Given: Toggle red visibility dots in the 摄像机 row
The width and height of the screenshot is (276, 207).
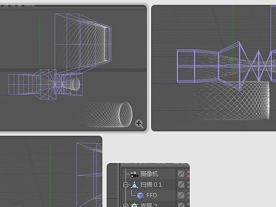Looking at the screenshot, I should (x=188, y=174).
